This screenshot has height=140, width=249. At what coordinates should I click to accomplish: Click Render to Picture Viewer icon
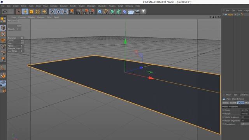85,12
